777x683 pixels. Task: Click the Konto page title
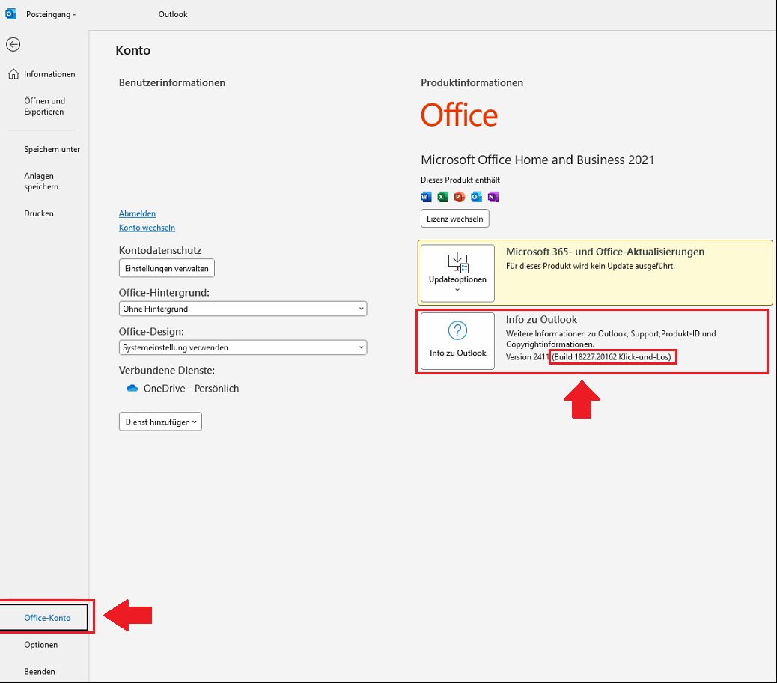point(132,51)
